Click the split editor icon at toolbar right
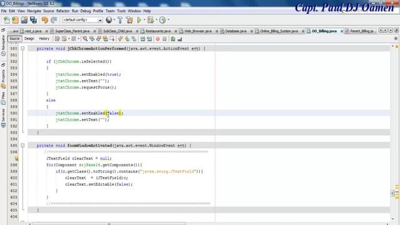The height and width of the screenshot is (225, 400). pyautogui.click(x=396, y=39)
